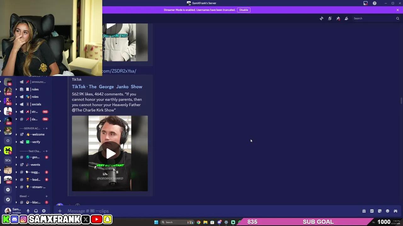Open the partially visible upper video thumbnail
The width and height of the screenshot is (403, 226).
pos(125,42)
